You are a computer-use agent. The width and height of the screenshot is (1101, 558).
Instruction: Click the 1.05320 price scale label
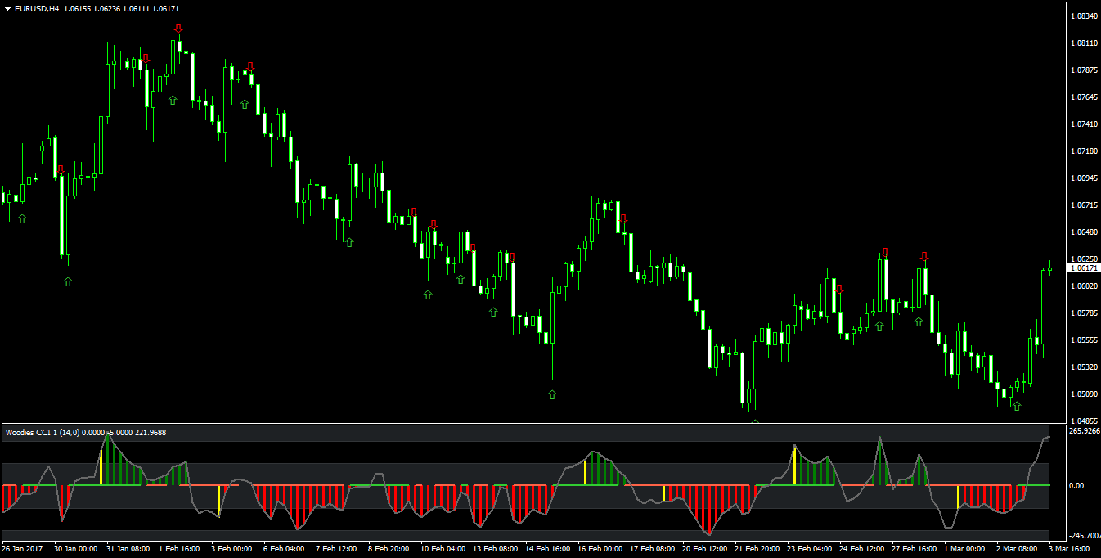[x=1084, y=367]
